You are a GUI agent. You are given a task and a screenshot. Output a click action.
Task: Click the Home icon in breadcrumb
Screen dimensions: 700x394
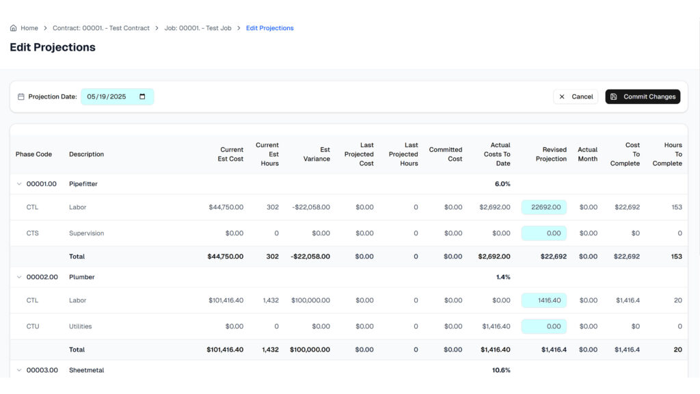13,28
